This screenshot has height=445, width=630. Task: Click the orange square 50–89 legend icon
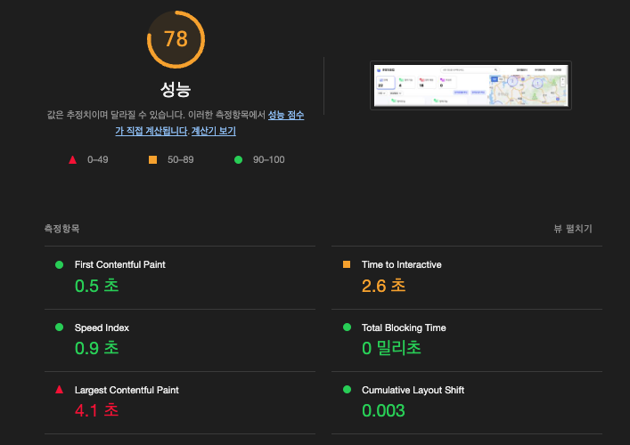pos(152,159)
